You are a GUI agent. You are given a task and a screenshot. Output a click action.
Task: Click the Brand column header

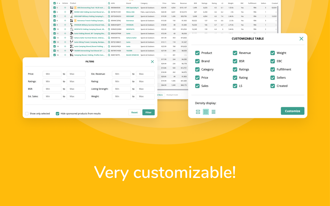tap(129, 3)
